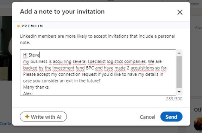Click the partially hidden Contact link behind dialog
Image resolution: width=202 pixels, height=133 pixels.
click(x=6, y=124)
